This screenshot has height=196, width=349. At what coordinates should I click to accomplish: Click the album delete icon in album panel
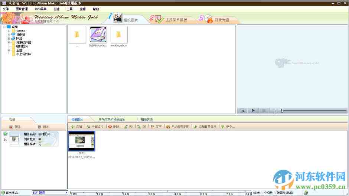coord(39,127)
